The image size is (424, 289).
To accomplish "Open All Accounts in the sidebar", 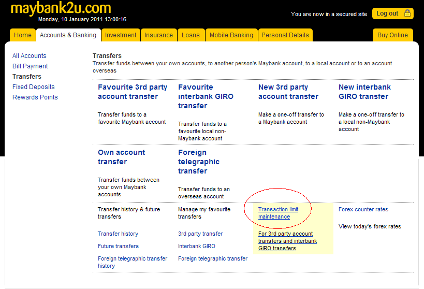I will click(30, 56).
